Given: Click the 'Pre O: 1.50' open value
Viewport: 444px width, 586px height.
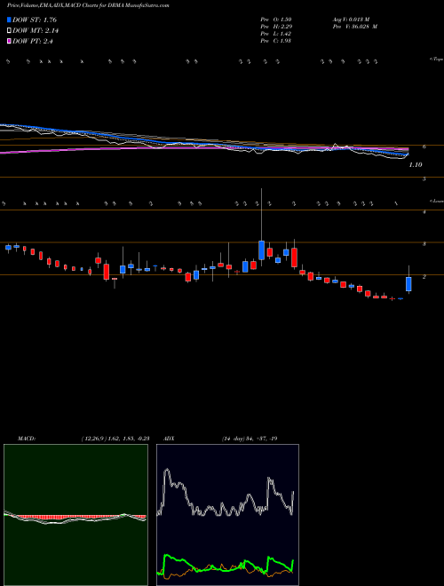Looking at the screenshot, I should coord(276,20).
